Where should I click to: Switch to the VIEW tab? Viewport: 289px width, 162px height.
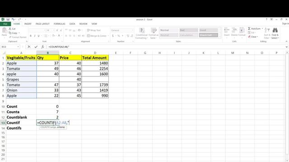94,24
